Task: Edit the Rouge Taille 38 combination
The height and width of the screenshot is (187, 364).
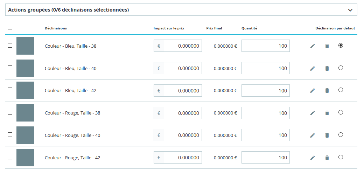Action: click(x=313, y=113)
